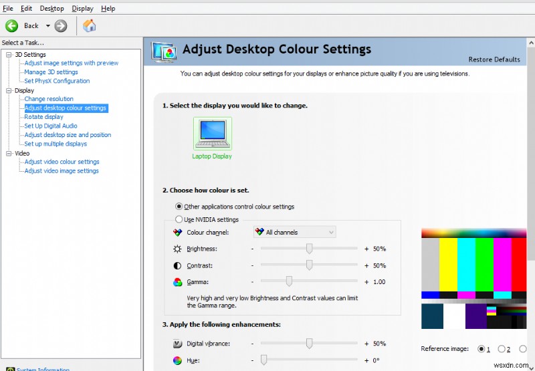Choose the third reference image option
Image resolution: width=535 pixels, height=371 pixels.
click(522, 349)
